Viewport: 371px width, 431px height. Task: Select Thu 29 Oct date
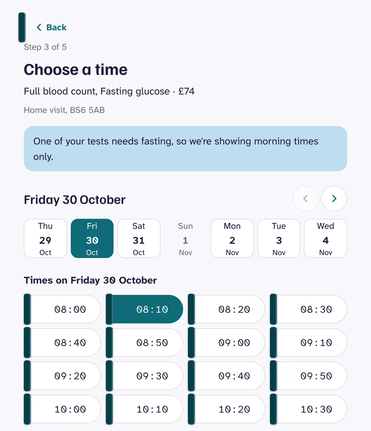click(x=45, y=238)
